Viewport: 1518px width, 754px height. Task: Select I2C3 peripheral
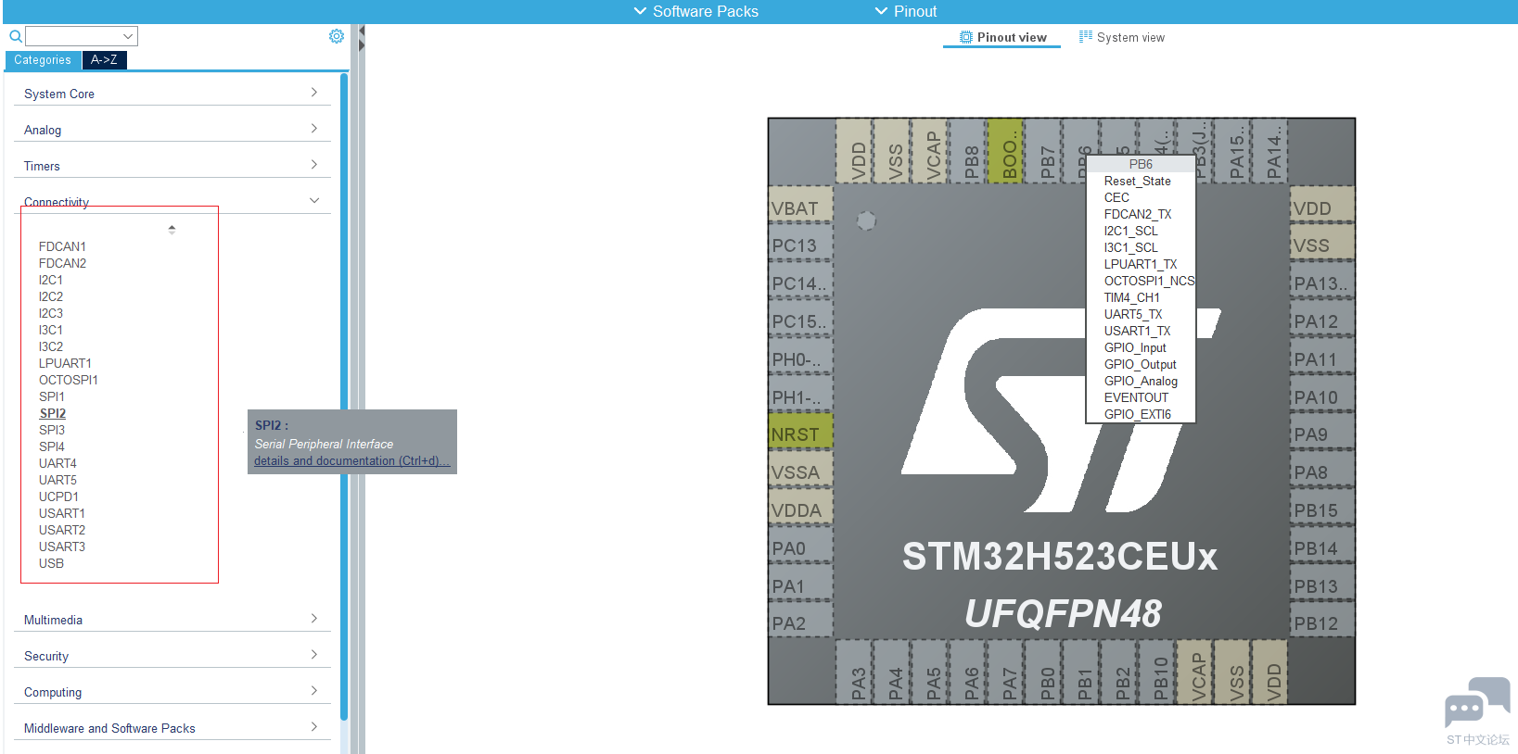(x=51, y=313)
